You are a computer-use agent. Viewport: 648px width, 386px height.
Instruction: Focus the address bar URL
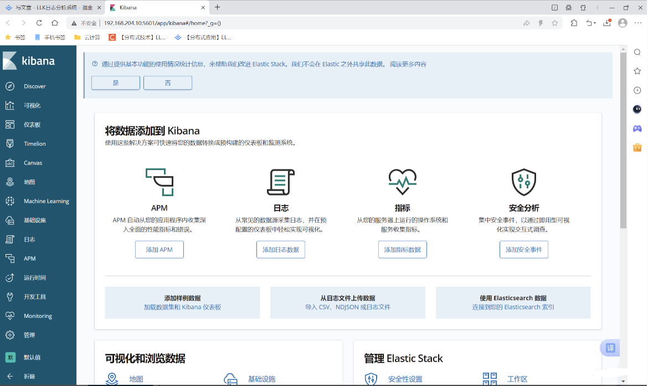click(162, 23)
